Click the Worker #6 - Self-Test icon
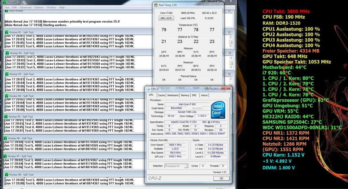 point(5,138)
